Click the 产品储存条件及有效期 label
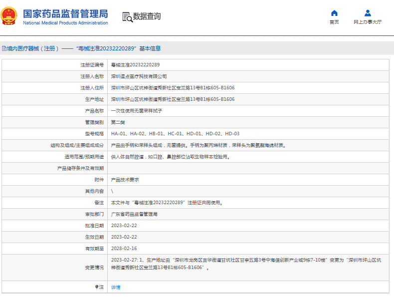Image resolution: width=394 pixels, height=297 pixels. coord(80,169)
